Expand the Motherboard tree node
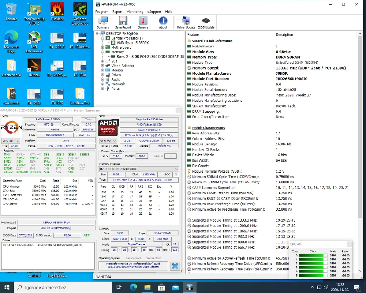The height and width of the screenshot is (293, 366). tap(103, 48)
